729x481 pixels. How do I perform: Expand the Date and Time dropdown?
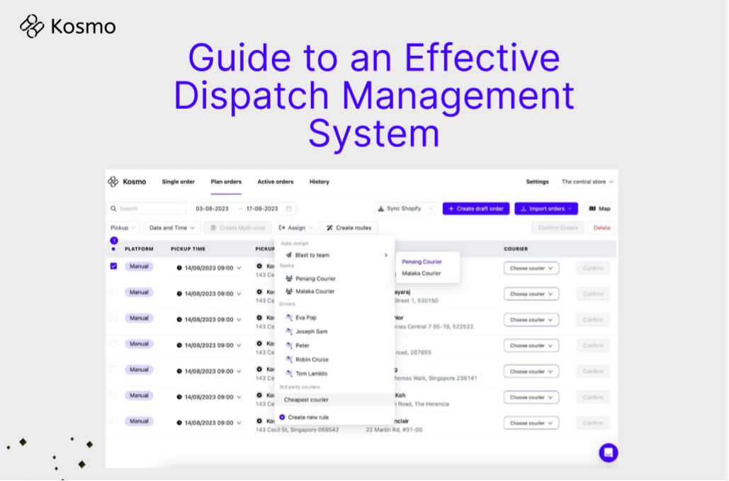[x=170, y=227]
